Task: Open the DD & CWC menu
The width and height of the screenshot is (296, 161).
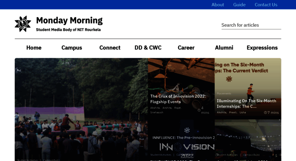Action: pyautogui.click(x=148, y=48)
